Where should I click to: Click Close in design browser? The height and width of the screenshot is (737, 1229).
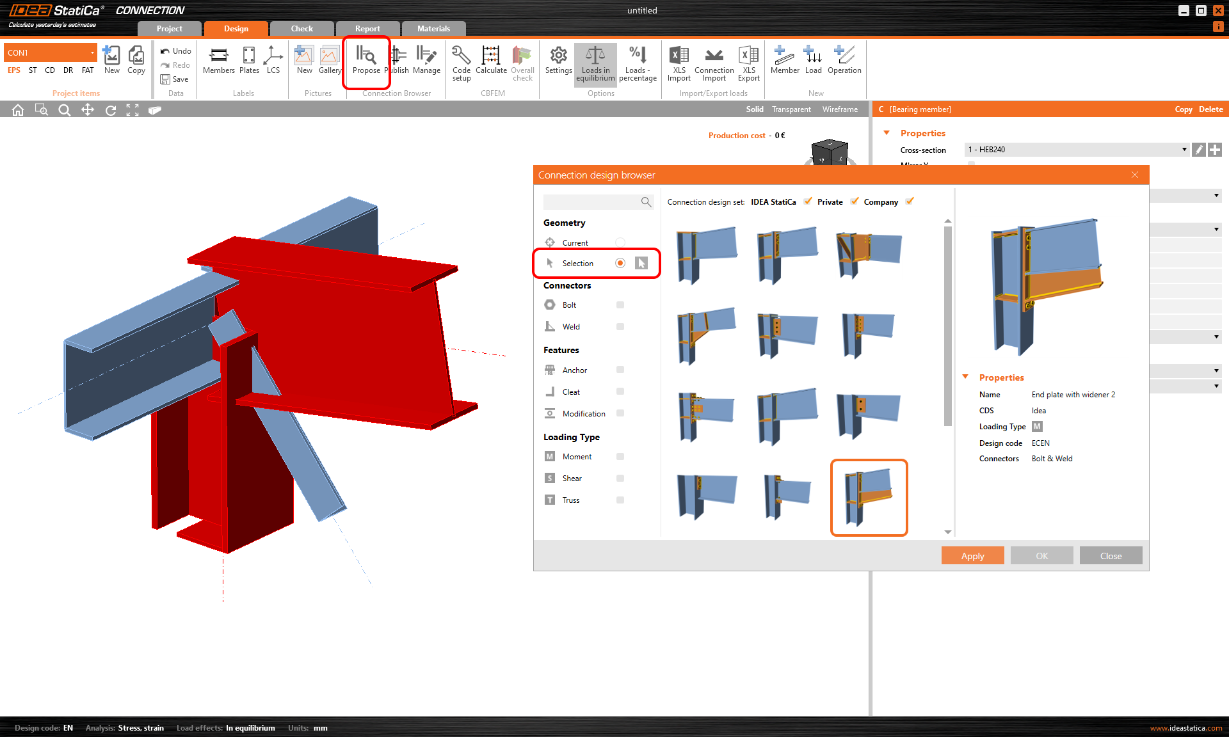(x=1111, y=555)
